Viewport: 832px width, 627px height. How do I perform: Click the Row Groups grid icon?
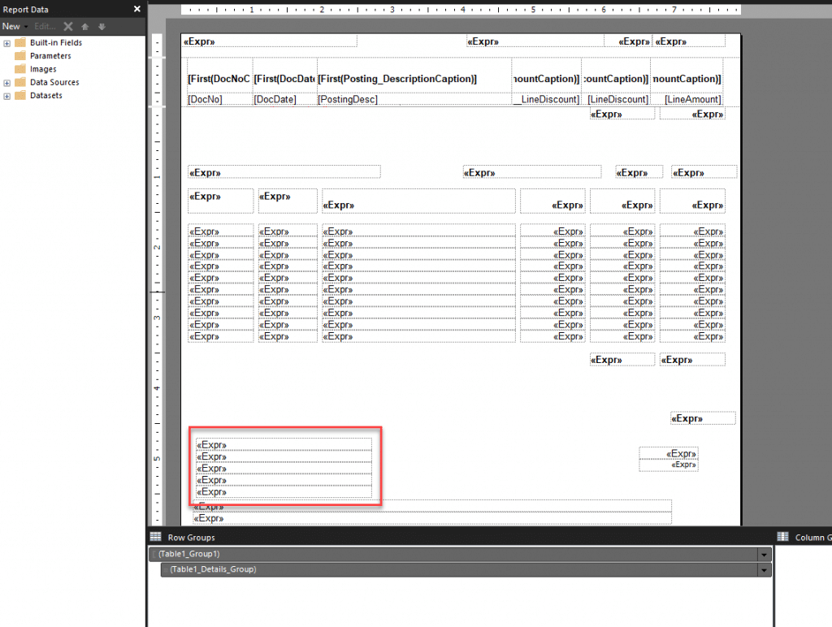(x=155, y=537)
